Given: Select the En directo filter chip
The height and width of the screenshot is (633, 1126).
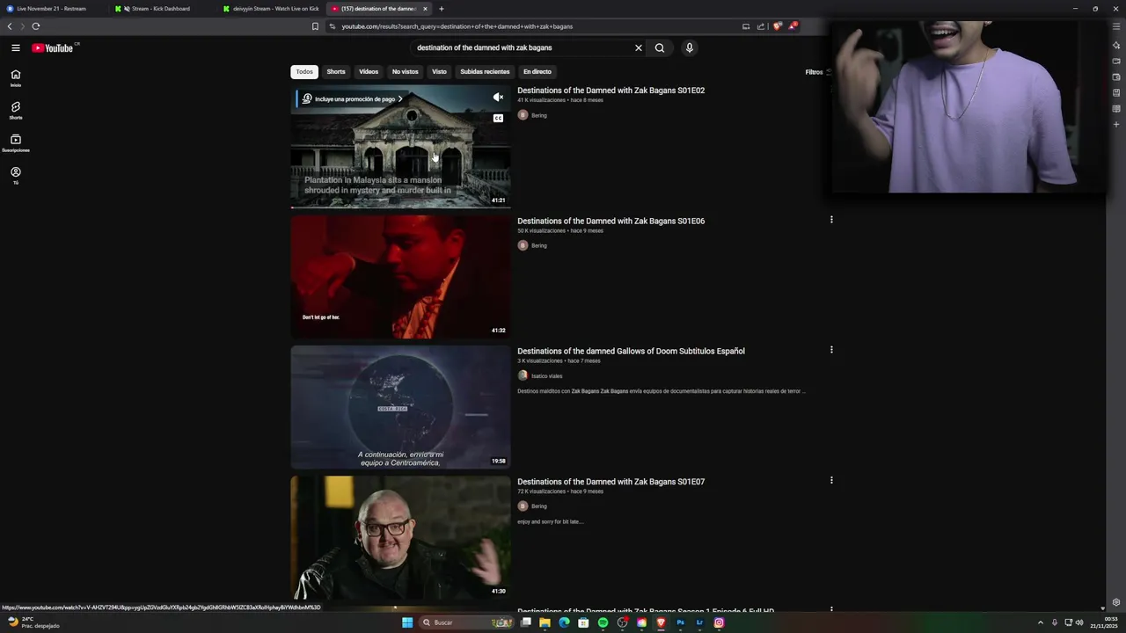Looking at the screenshot, I should [537, 72].
